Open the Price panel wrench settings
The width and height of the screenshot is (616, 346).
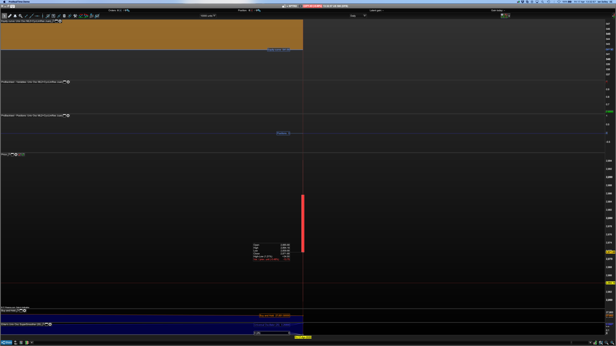(x=9, y=155)
